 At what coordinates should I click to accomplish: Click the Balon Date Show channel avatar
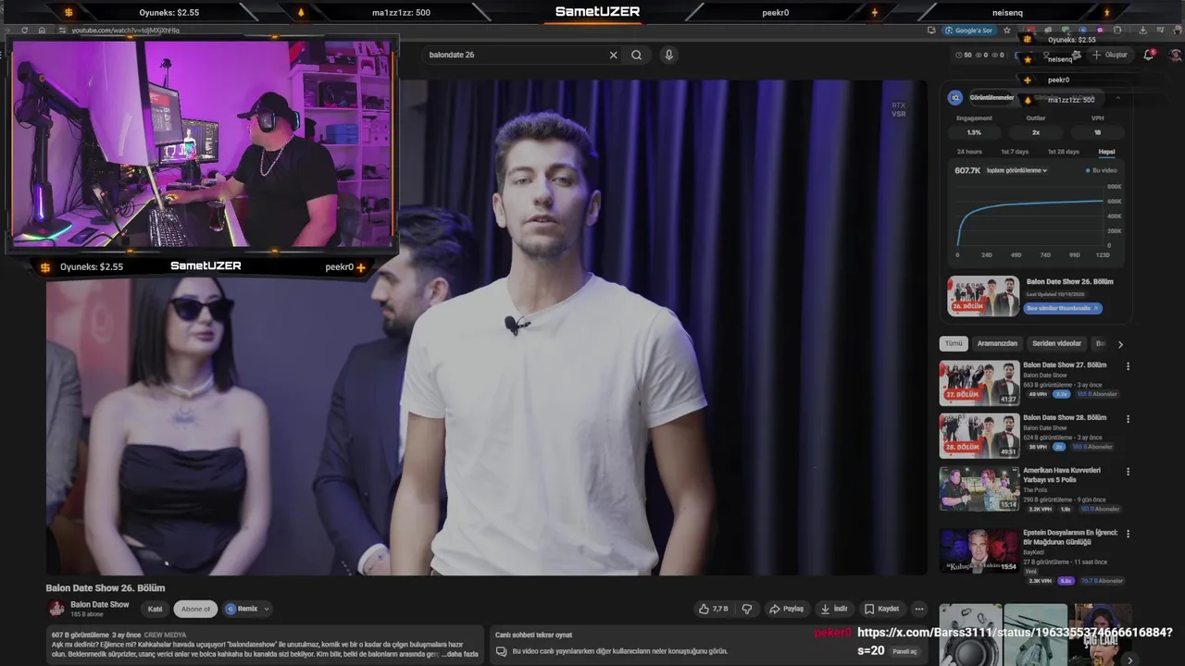tap(56, 609)
